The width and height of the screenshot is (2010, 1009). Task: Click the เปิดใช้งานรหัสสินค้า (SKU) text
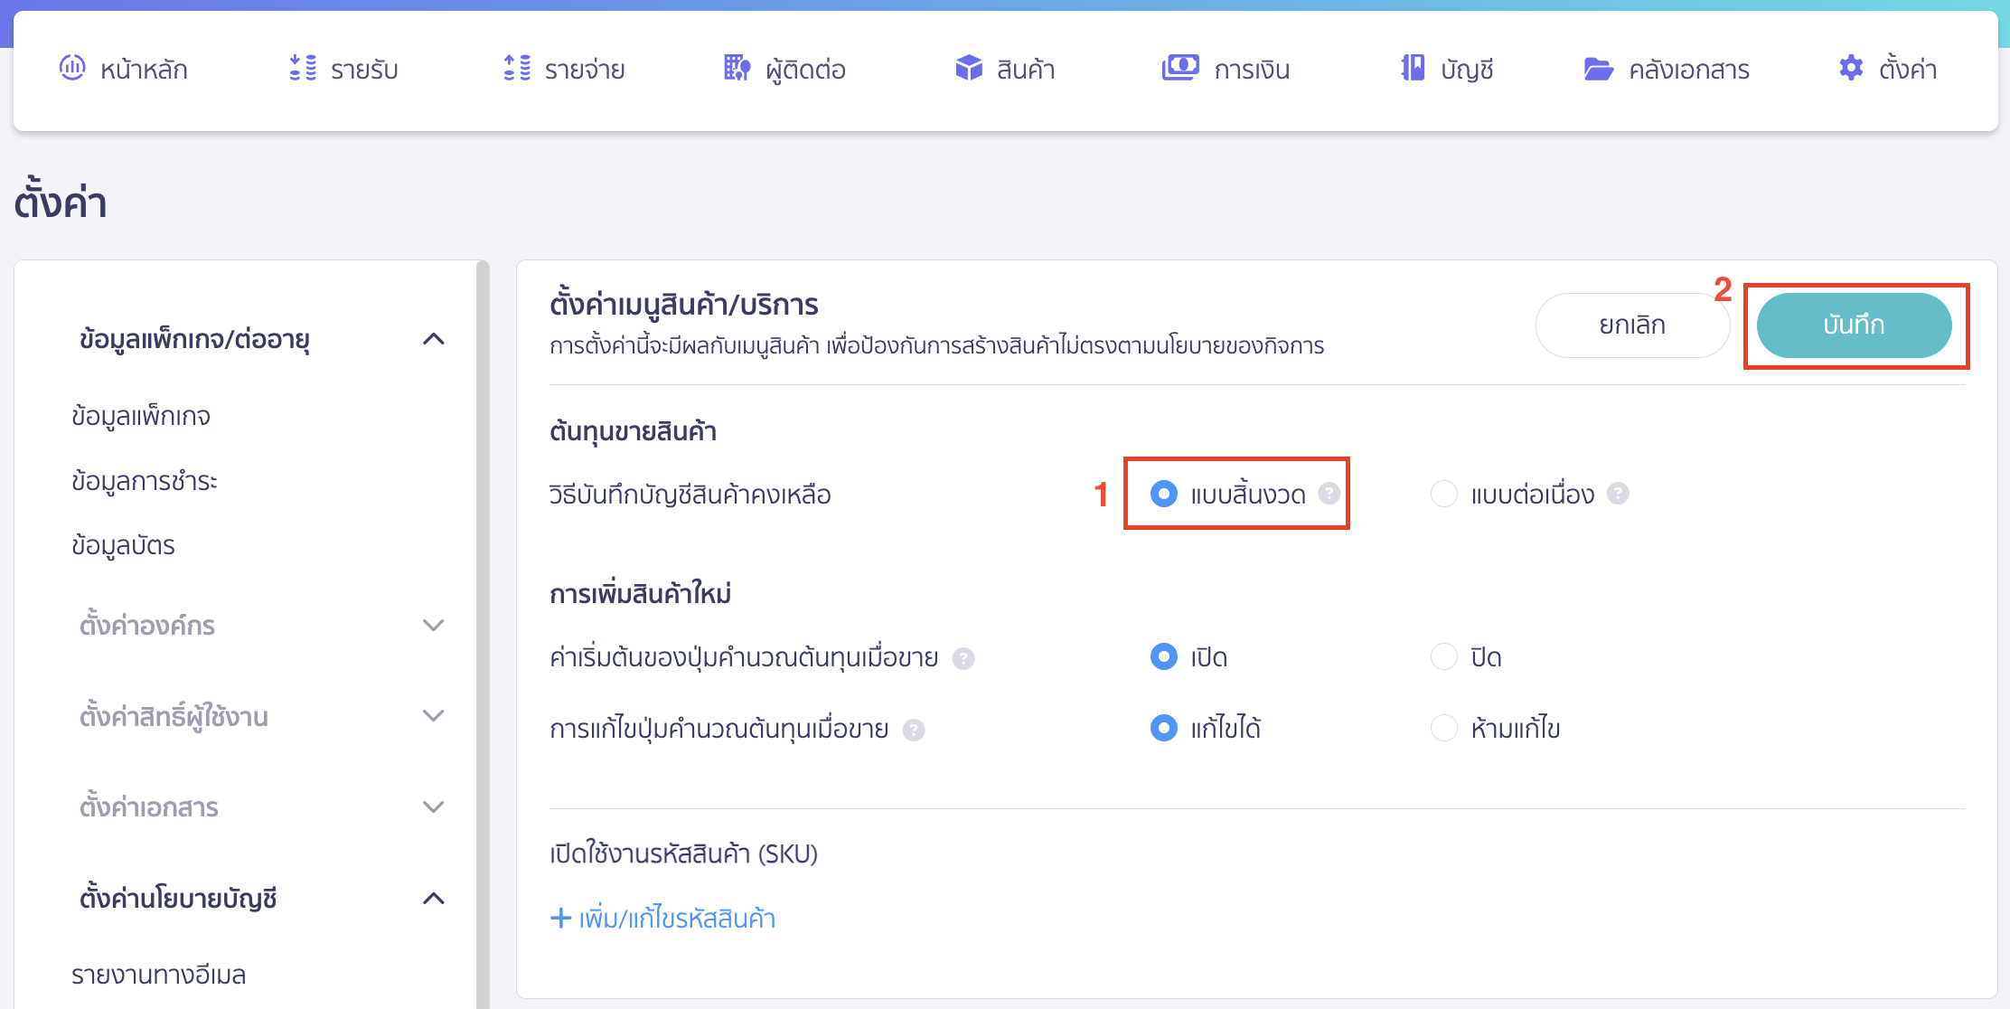coord(683,853)
